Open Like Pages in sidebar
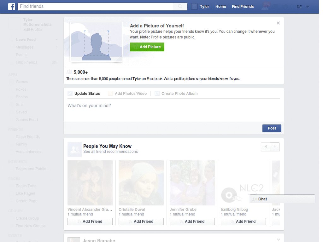Image resolution: width=323 pixels, height=242 pixels. (25, 193)
